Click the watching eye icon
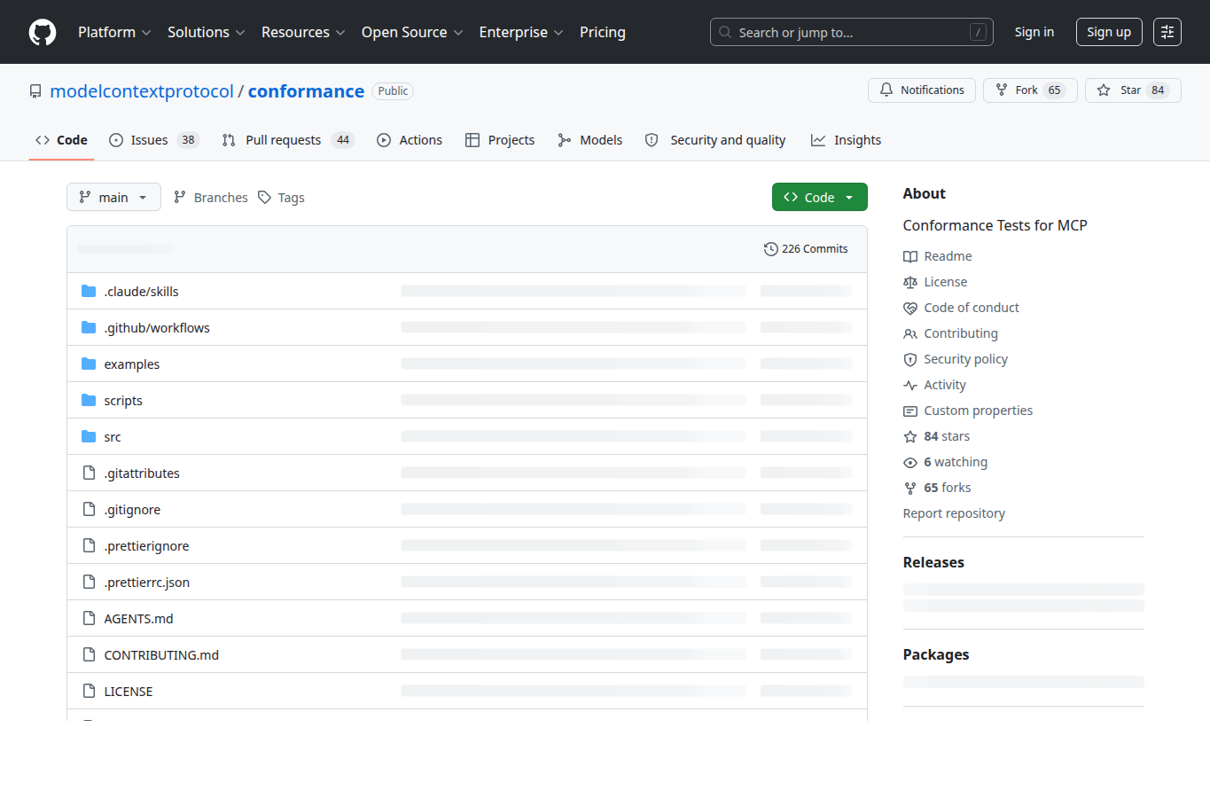The height and width of the screenshot is (798, 1210). (x=910, y=462)
